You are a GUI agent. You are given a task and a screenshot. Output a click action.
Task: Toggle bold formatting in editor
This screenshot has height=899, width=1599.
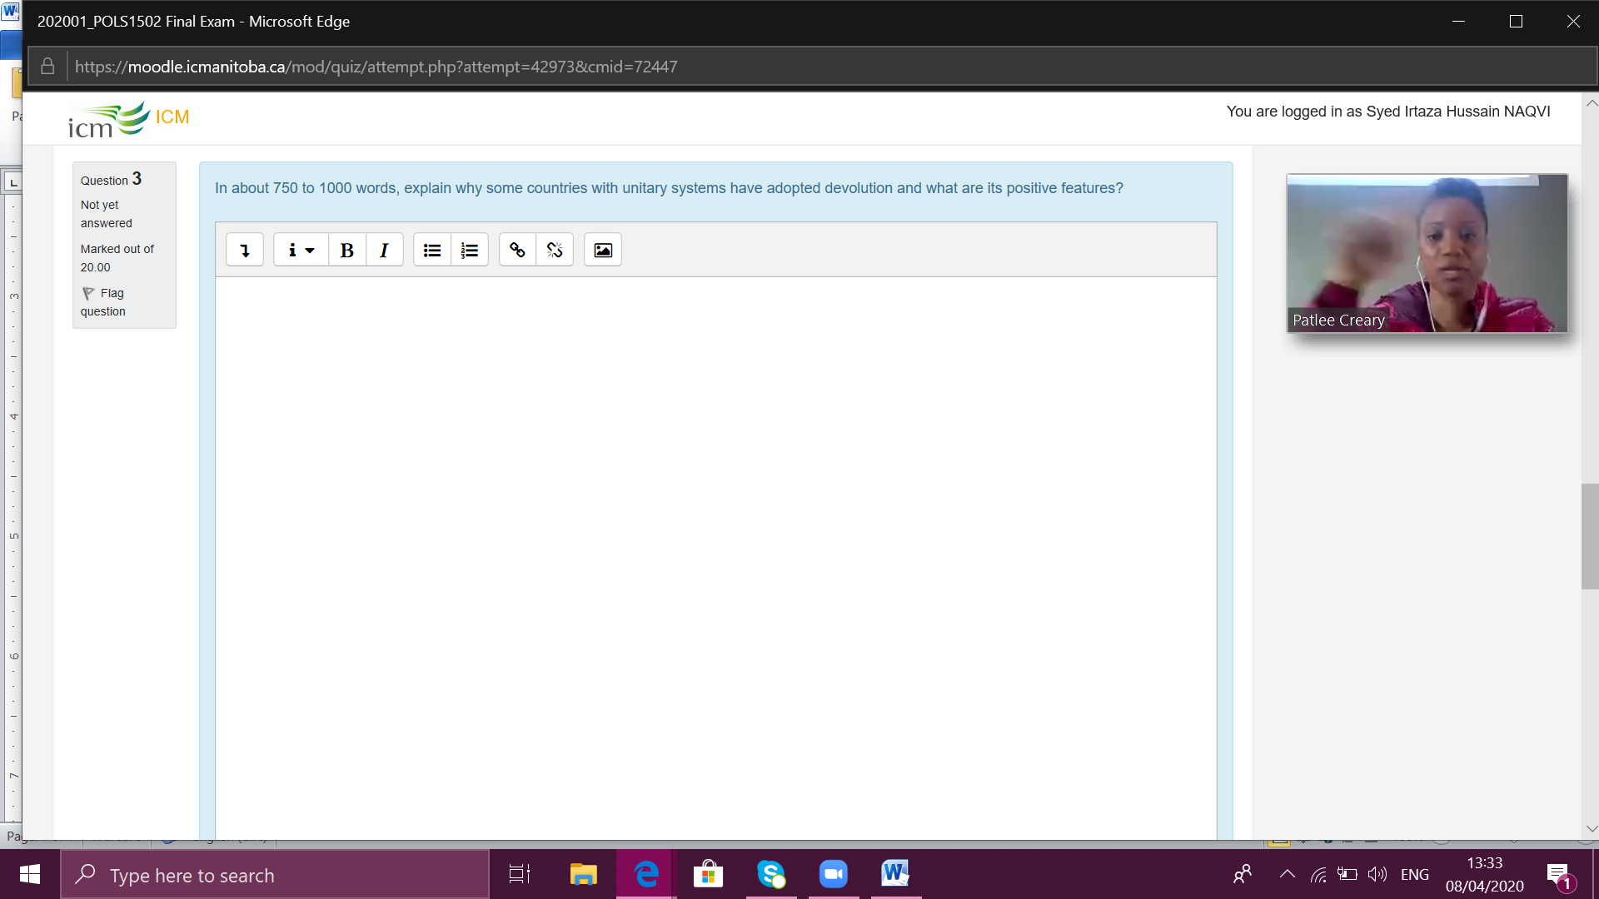point(347,250)
